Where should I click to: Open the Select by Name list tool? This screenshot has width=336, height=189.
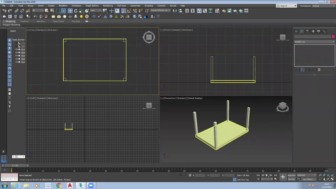coord(52,11)
